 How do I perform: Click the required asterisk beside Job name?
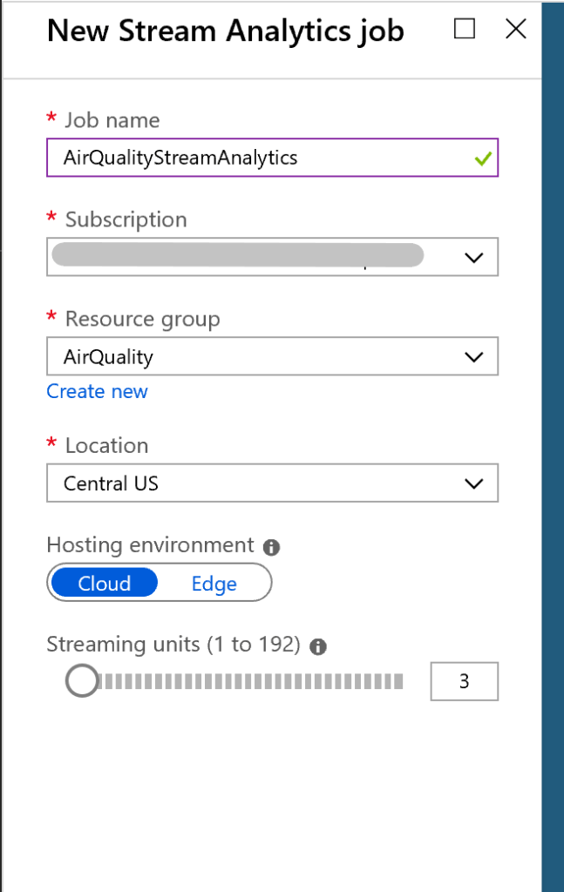(x=51, y=119)
